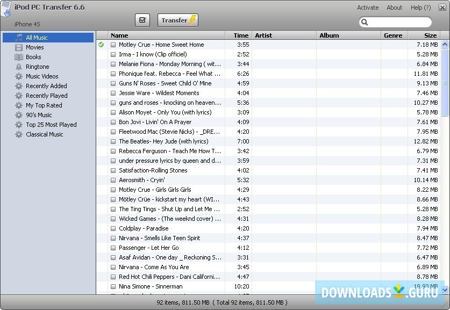The image size is (450, 310).
Task: Click the search magnifier icon
Action: [x=365, y=22]
